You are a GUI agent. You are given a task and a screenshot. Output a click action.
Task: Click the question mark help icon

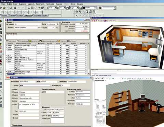[x=39, y=8]
